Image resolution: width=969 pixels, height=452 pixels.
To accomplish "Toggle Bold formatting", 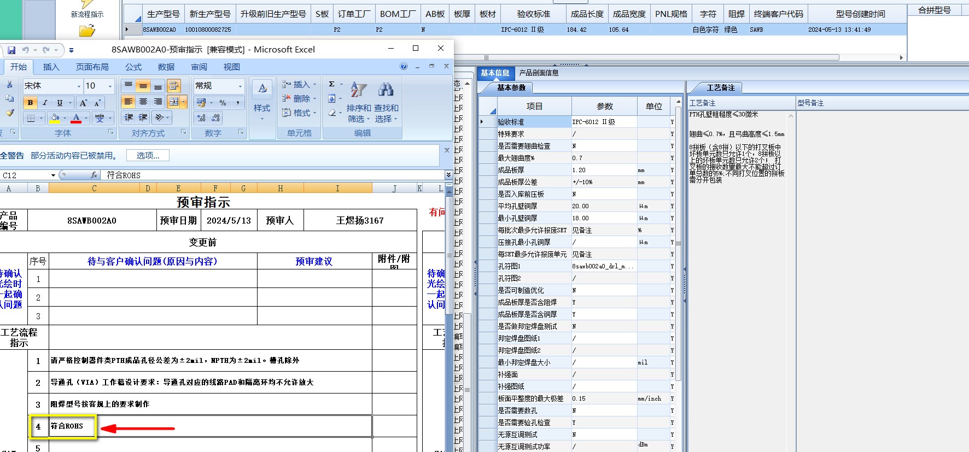I will (x=30, y=103).
